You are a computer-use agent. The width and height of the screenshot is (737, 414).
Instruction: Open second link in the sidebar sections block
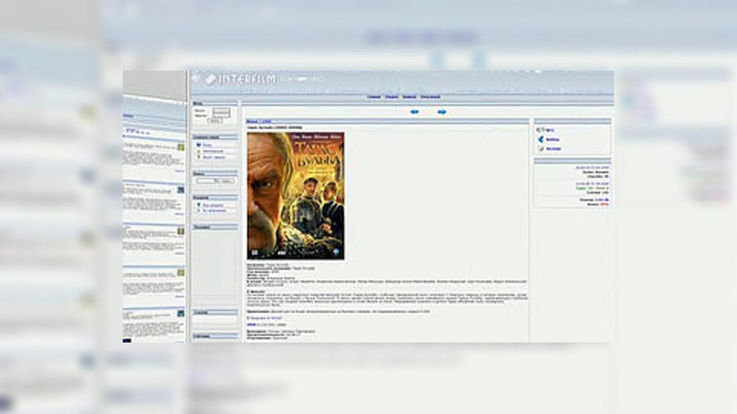coord(214,211)
